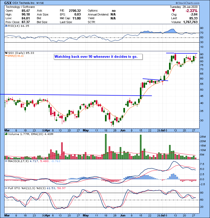210x218 pixels.
Task: Click the Chg value -2.04
Action: click(194, 14)
